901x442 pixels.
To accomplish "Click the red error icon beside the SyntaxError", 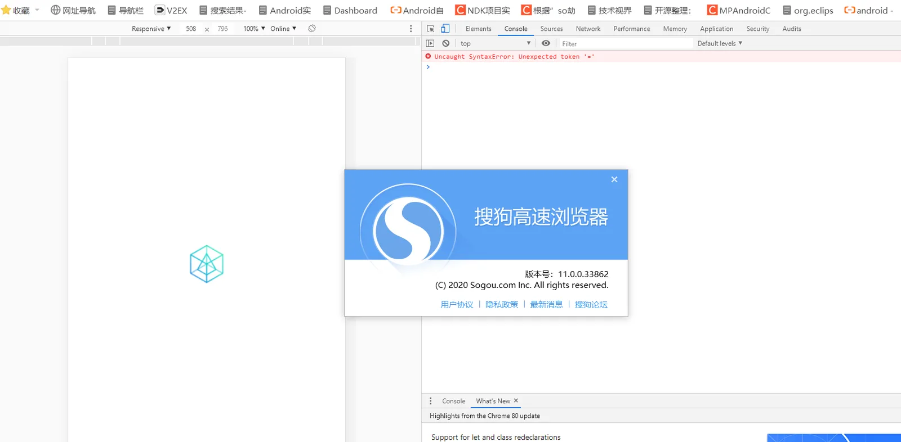I will [x=429, y=56].
